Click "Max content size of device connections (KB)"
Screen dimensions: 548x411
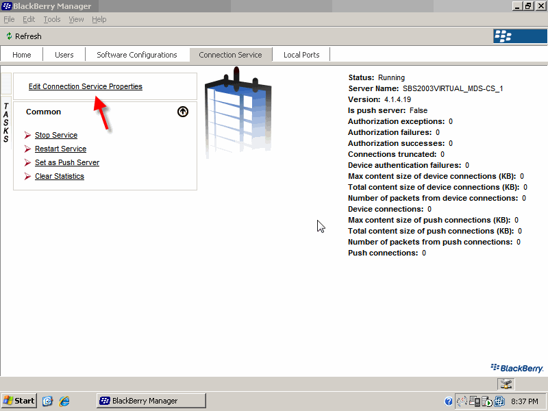point(432,176)
